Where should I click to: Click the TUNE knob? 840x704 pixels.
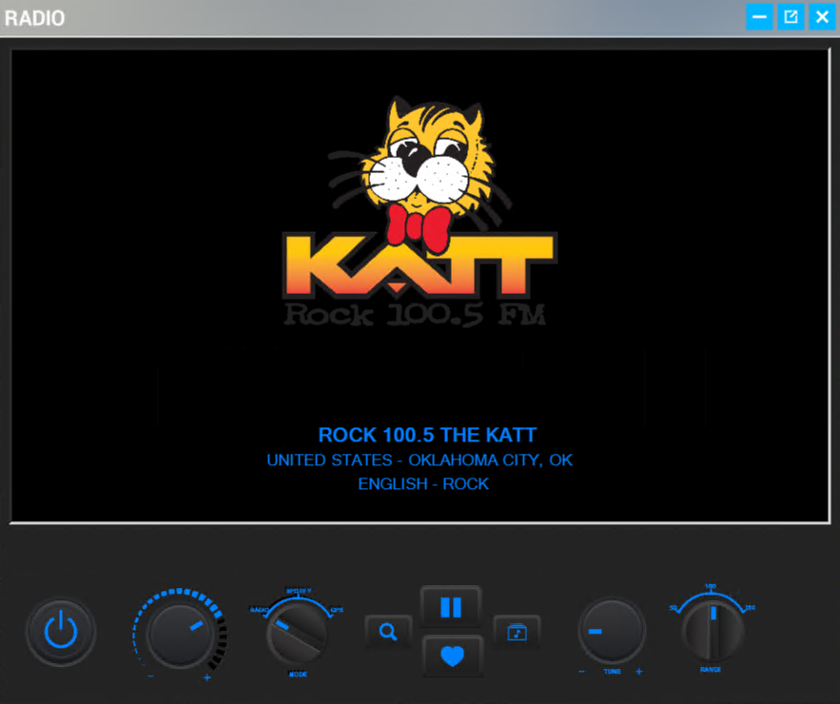[x=612, y=632]
